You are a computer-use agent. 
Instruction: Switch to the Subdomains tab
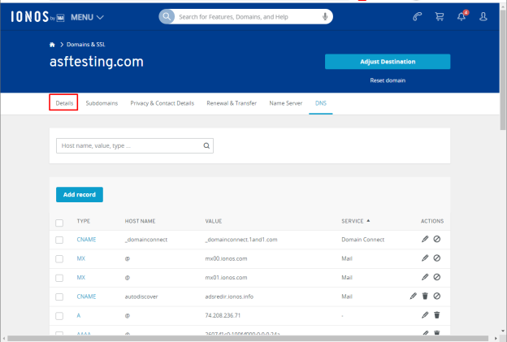click(102, 103)
